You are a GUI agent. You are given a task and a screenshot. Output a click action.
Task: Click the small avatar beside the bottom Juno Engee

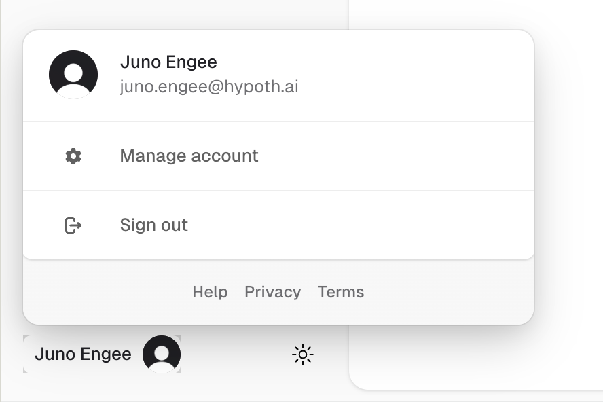pyautogui.click(x=162, y=354)
